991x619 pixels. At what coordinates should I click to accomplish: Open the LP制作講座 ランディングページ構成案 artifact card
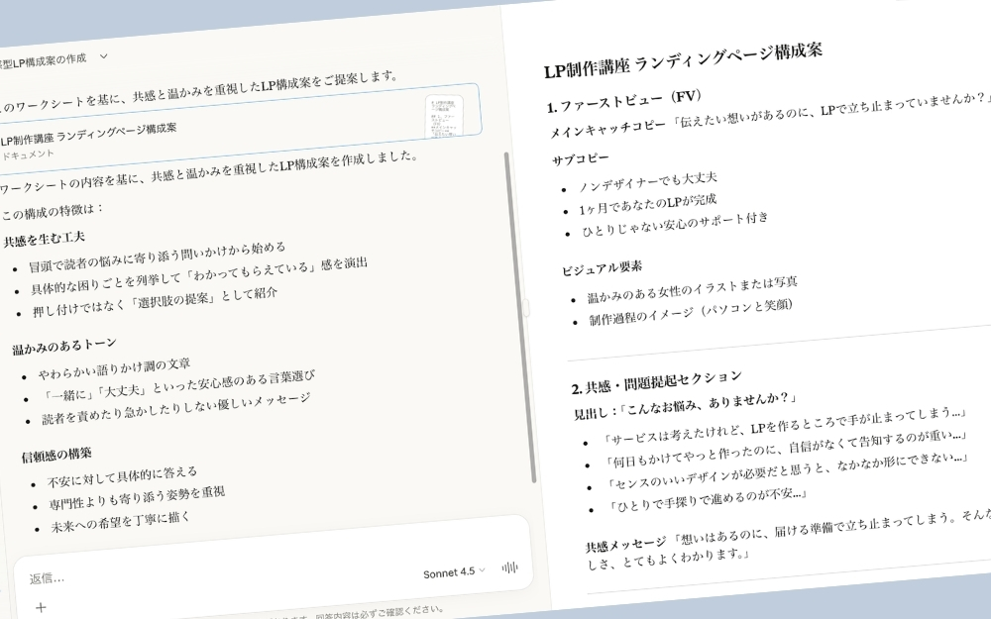(x=198, y=129)
